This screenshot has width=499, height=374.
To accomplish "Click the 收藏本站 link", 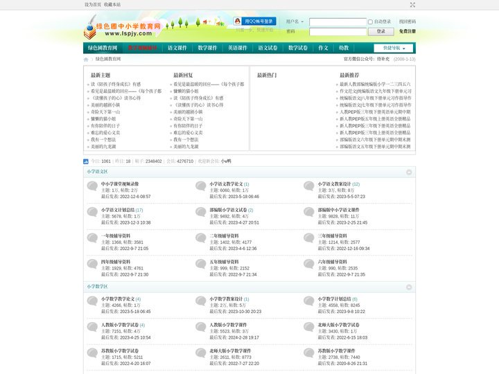I will (112, 5).
